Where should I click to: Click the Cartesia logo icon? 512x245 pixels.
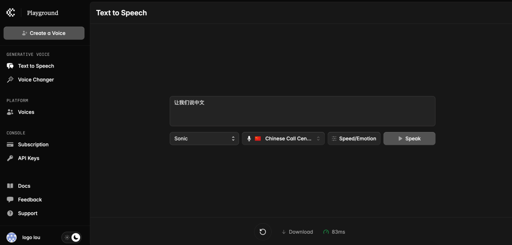click(x=10, y=13)
